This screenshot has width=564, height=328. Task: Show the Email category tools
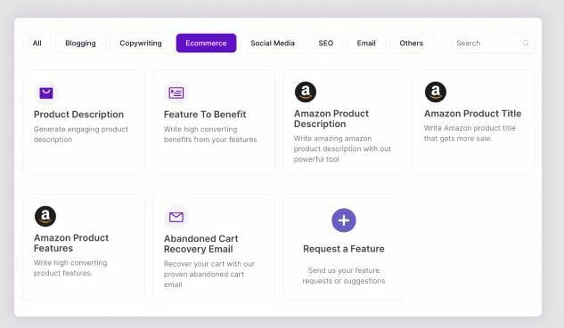tap(366, 43)
